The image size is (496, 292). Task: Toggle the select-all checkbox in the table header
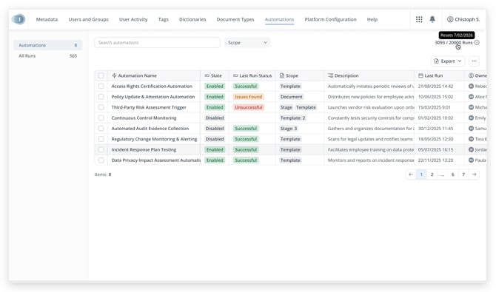[x=101, y=75]
